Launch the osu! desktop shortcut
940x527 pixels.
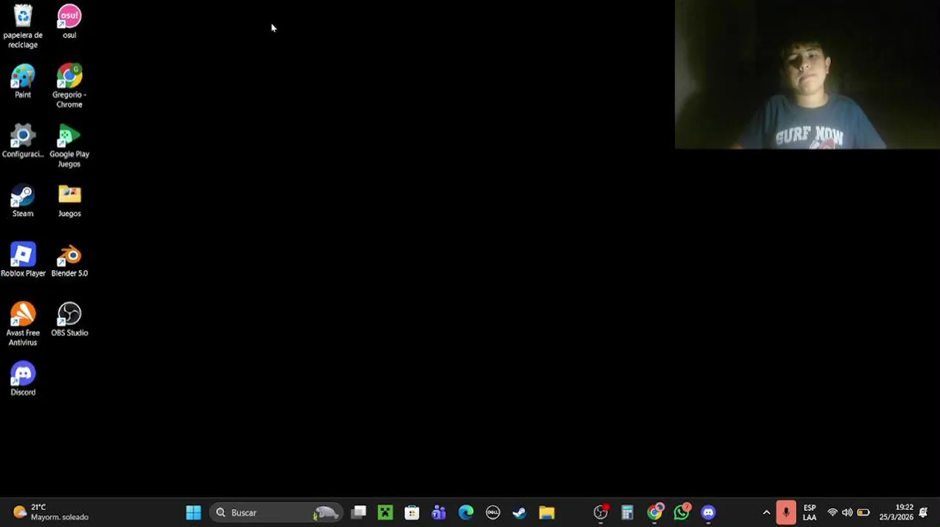[70, 21]
